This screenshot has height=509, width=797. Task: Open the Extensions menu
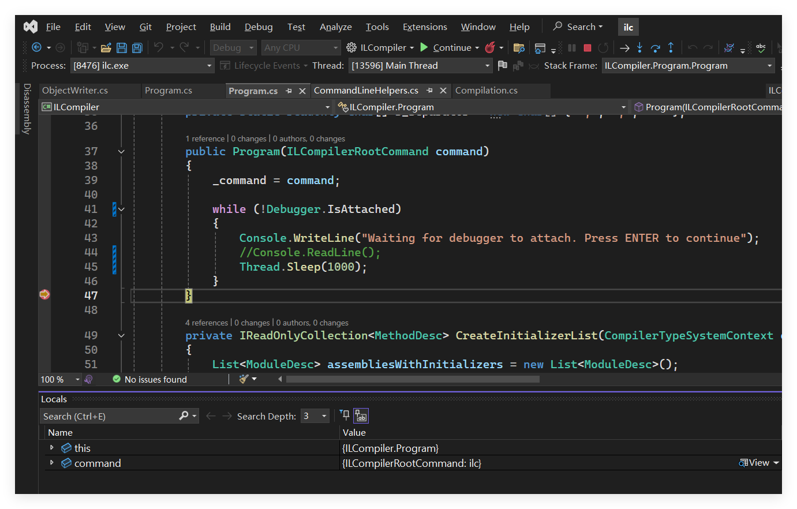tap(425, 27)
